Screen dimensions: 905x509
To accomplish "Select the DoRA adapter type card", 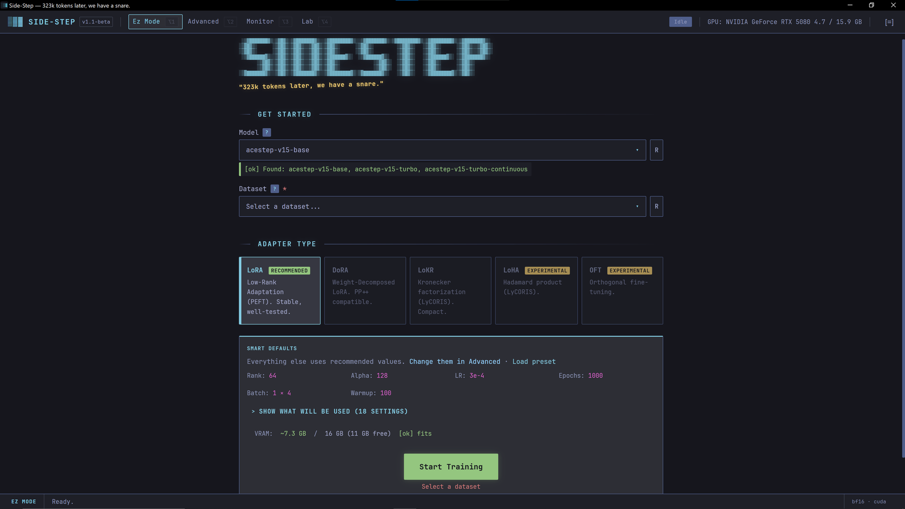I will 365,291.
